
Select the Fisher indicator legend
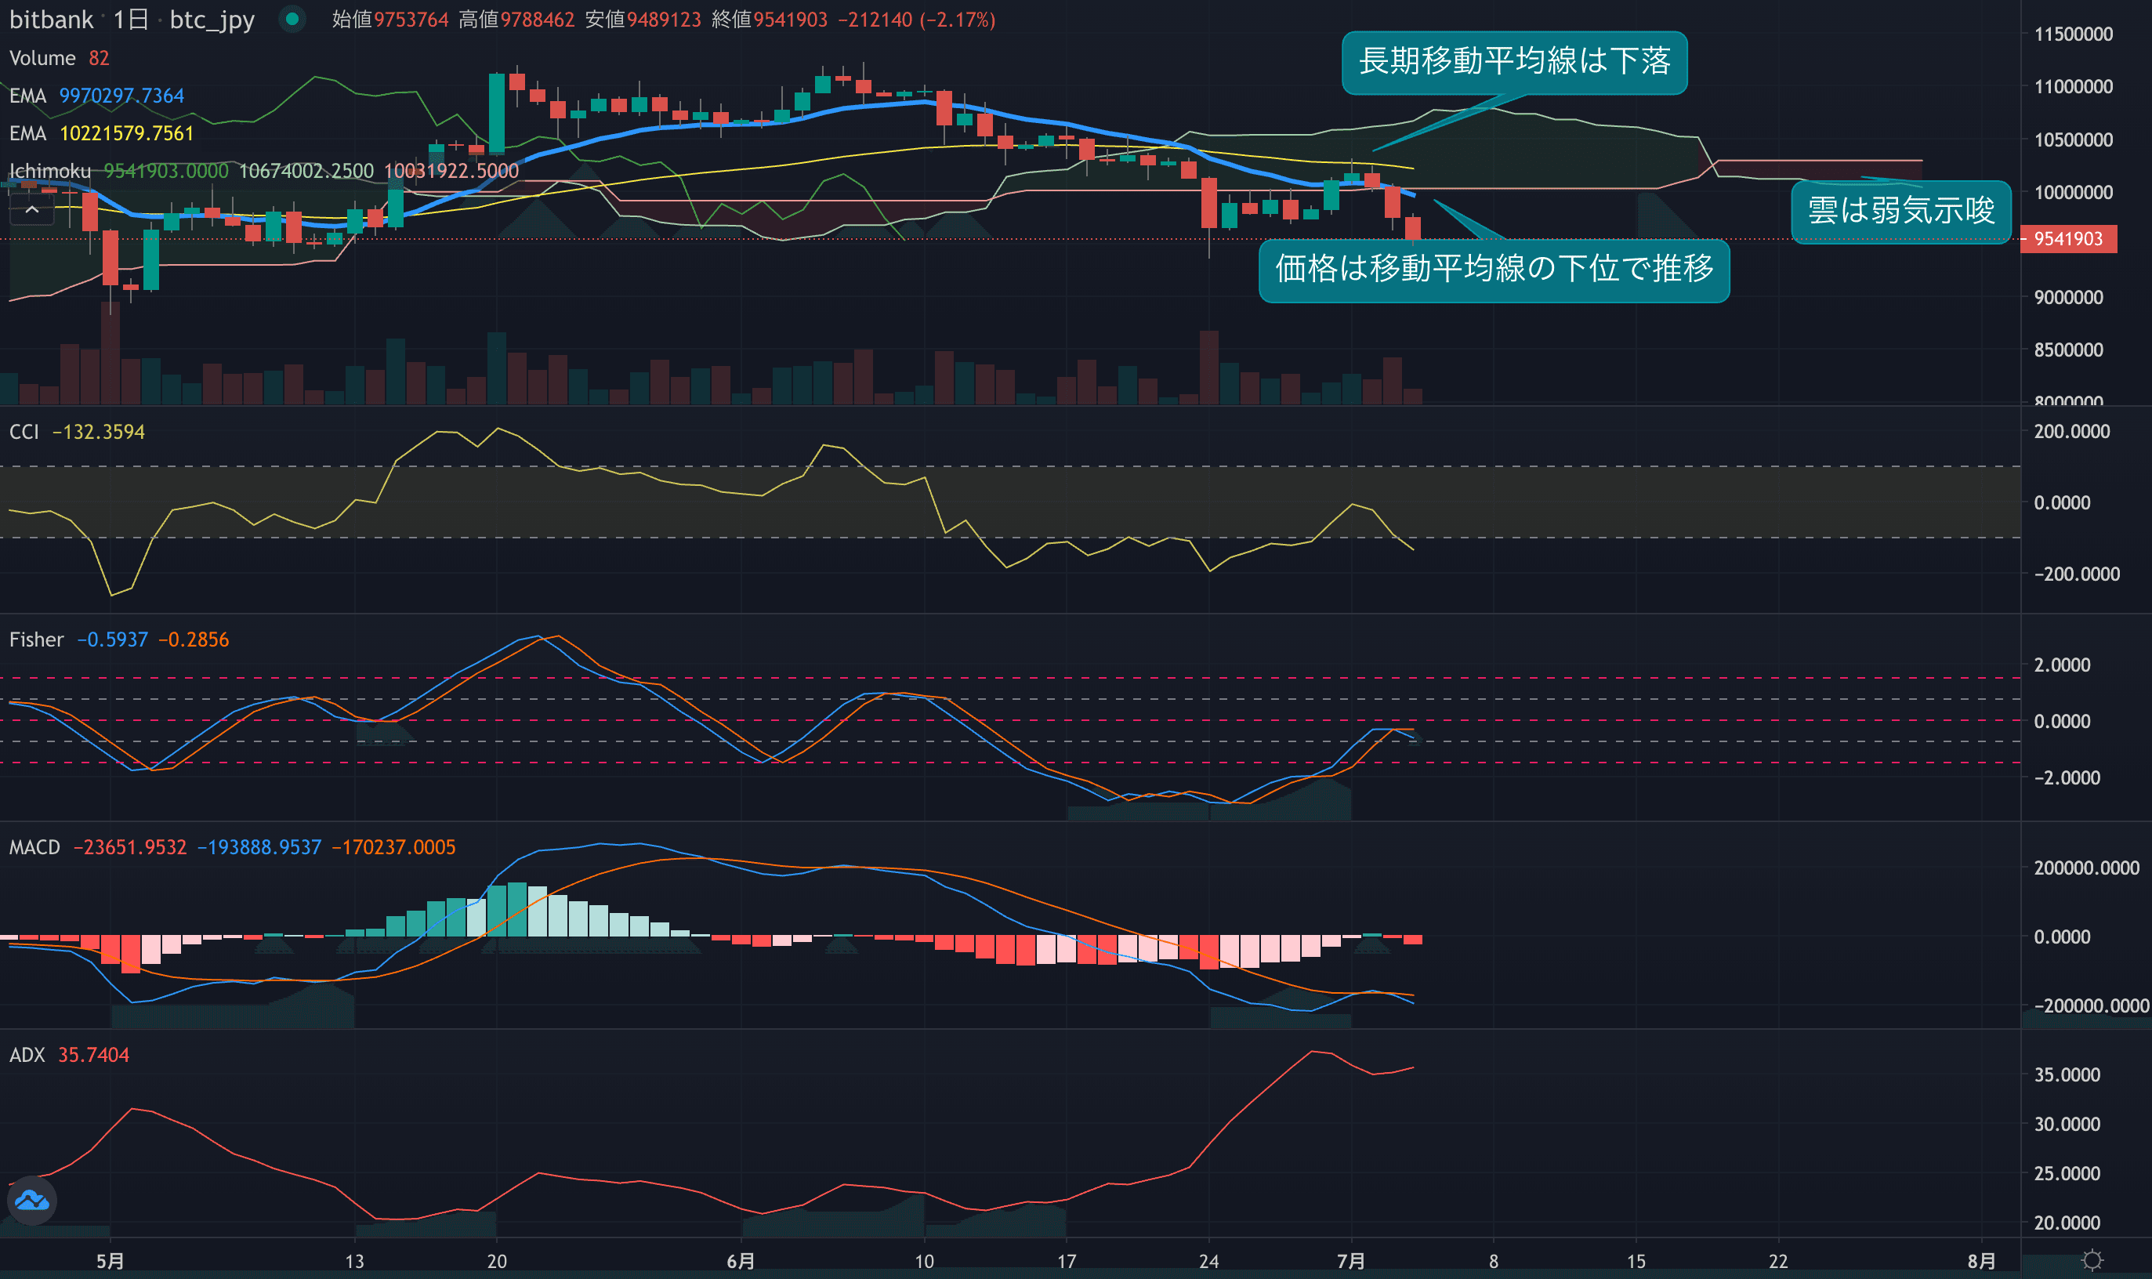(36, 639)
